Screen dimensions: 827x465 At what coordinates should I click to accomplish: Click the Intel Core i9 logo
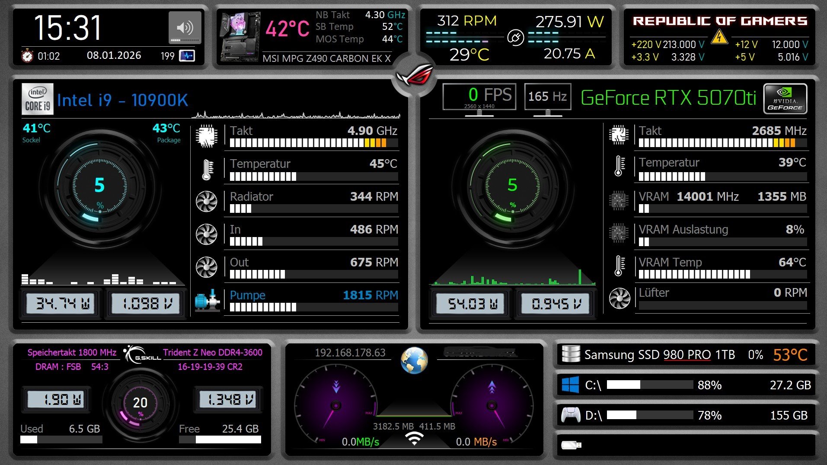38,99
